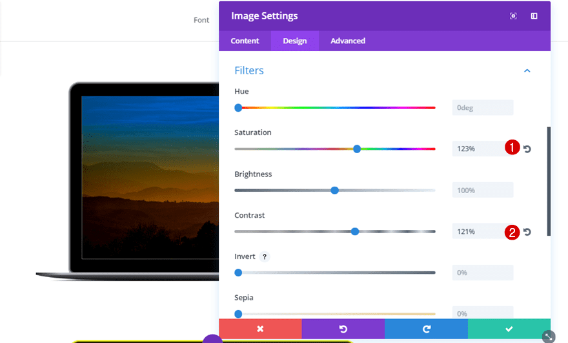Click the Saturation 123% input field
Screen dimensions: 568x343
pos(478,149)
